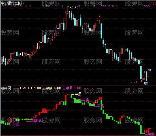This screenshot has width=156, height=136.
Task: Click the yellow 三平底: 0.00 readout
Action: coord(52,88)
